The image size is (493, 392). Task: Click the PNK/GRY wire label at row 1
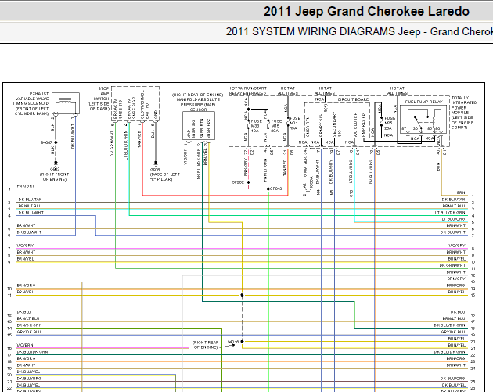27,186
